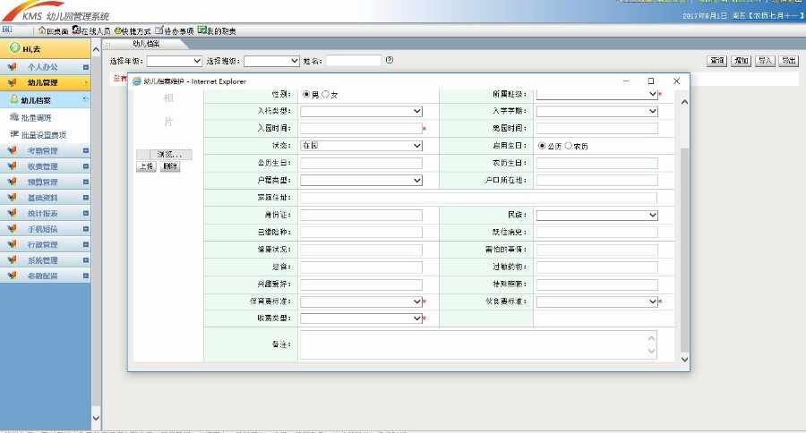Open the 伙食费标准 dropdown

pos(596,301)
